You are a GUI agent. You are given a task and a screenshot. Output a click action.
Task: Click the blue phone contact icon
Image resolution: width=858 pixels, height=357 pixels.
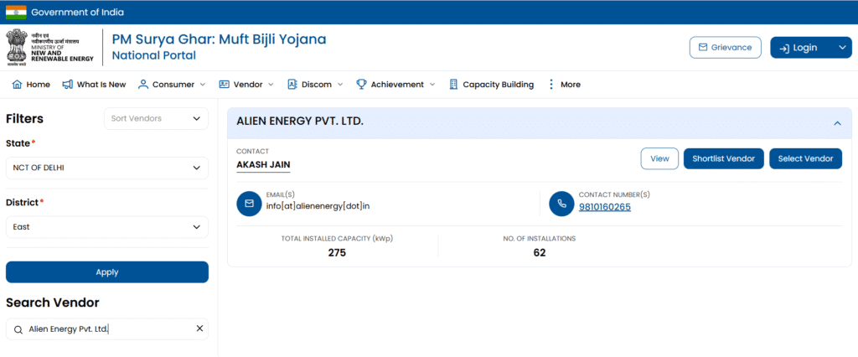click(561, 203)
